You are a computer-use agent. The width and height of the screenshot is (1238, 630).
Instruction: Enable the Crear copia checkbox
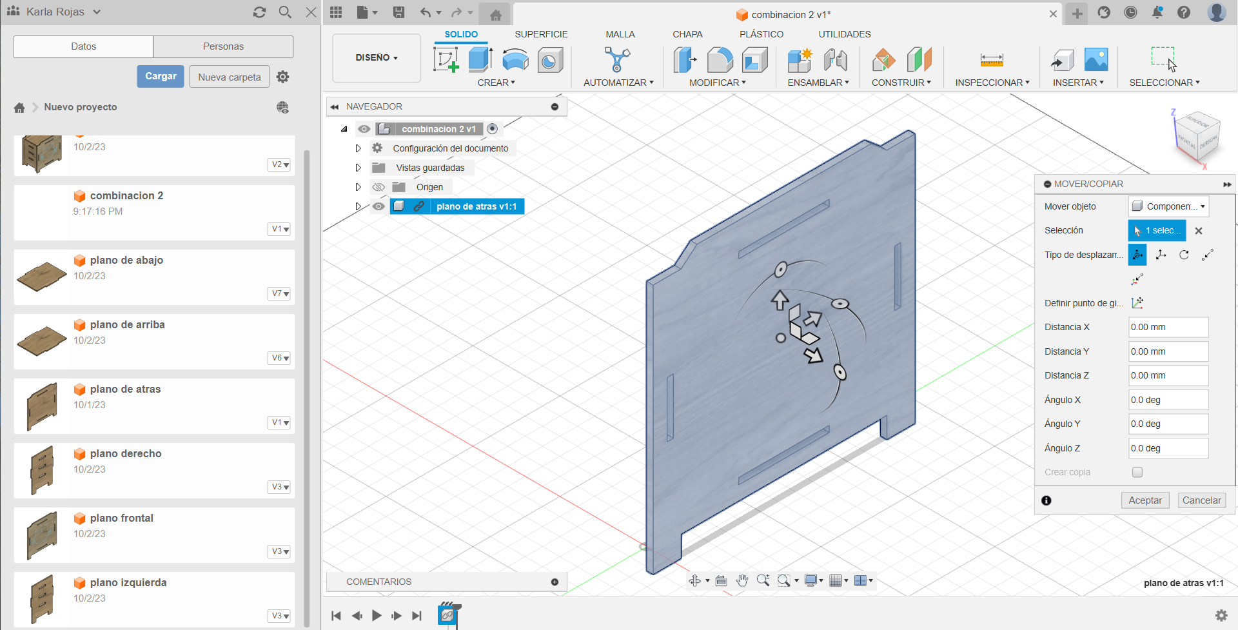point(1137,472)
